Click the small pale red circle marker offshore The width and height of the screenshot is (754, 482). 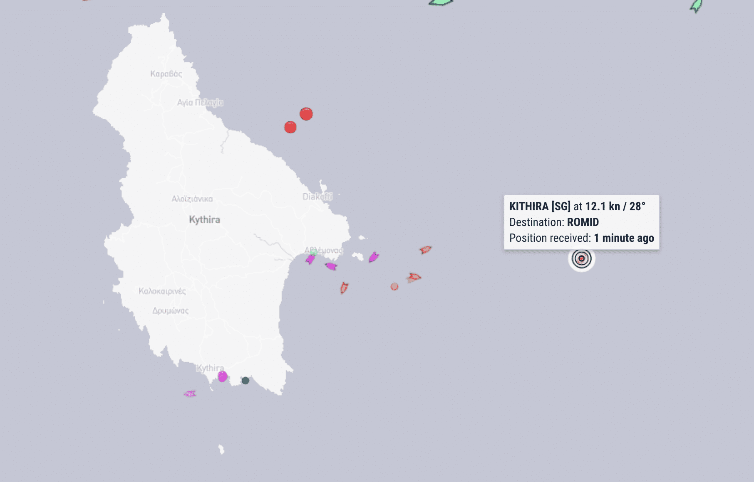(394, 287)
